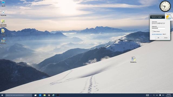This screenshot has height=97, width=173.
Task: Click the running gadget app in taskbar
Action: tap(58, 95)
